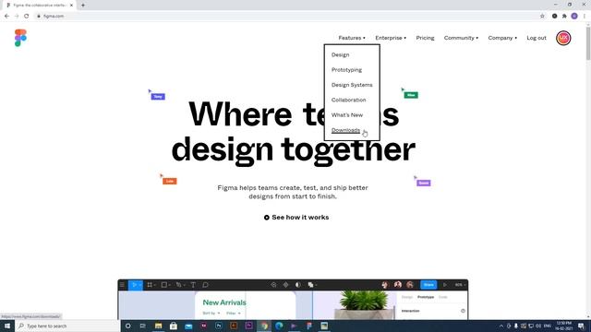Click See how it works
Viewport: 591px width, 332px height.
(296, 218)
